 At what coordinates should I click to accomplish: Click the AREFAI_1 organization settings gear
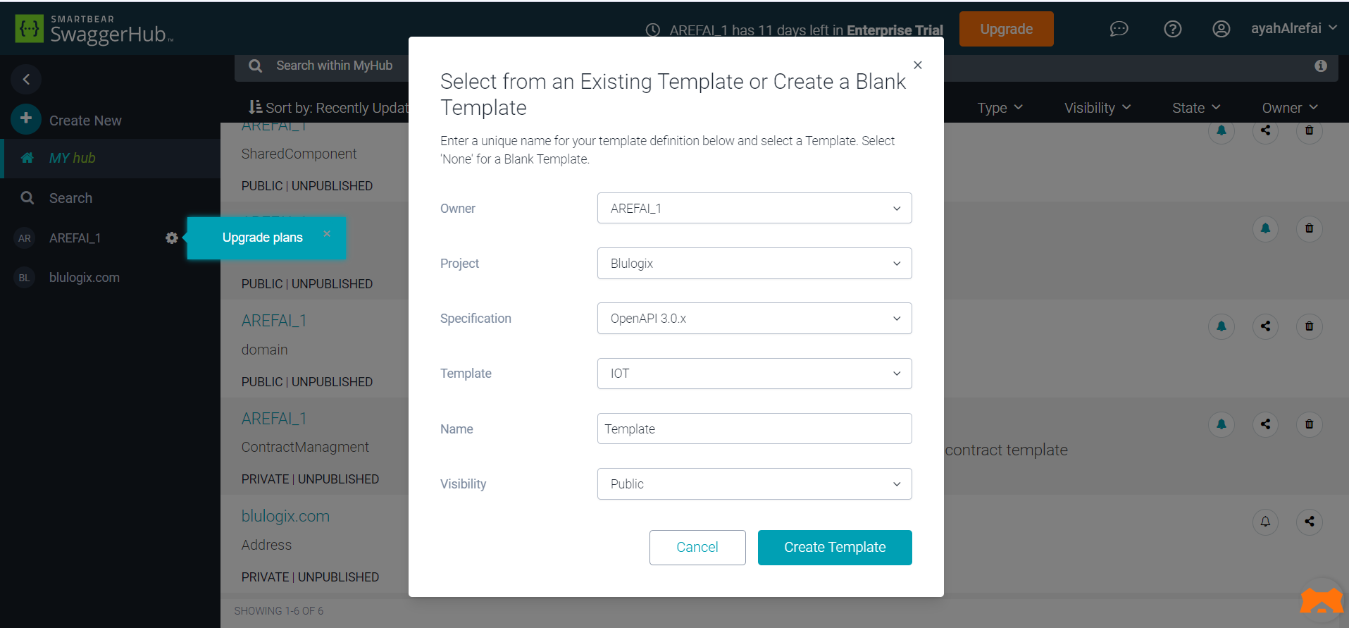point(171,238)
